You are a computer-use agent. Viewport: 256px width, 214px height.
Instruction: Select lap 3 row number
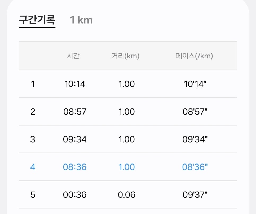(33, 139)
